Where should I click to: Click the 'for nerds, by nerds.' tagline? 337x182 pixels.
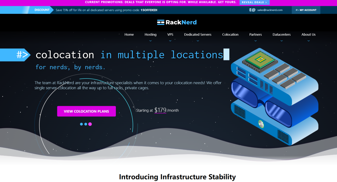(70, 67)
